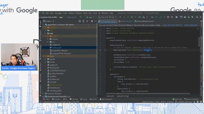Click the Git update project arrow
Viewport: 204px width, 114px height.
click(x=156, y=17)
